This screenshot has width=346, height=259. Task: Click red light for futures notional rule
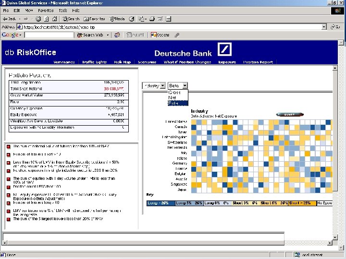tap(8, 147)
